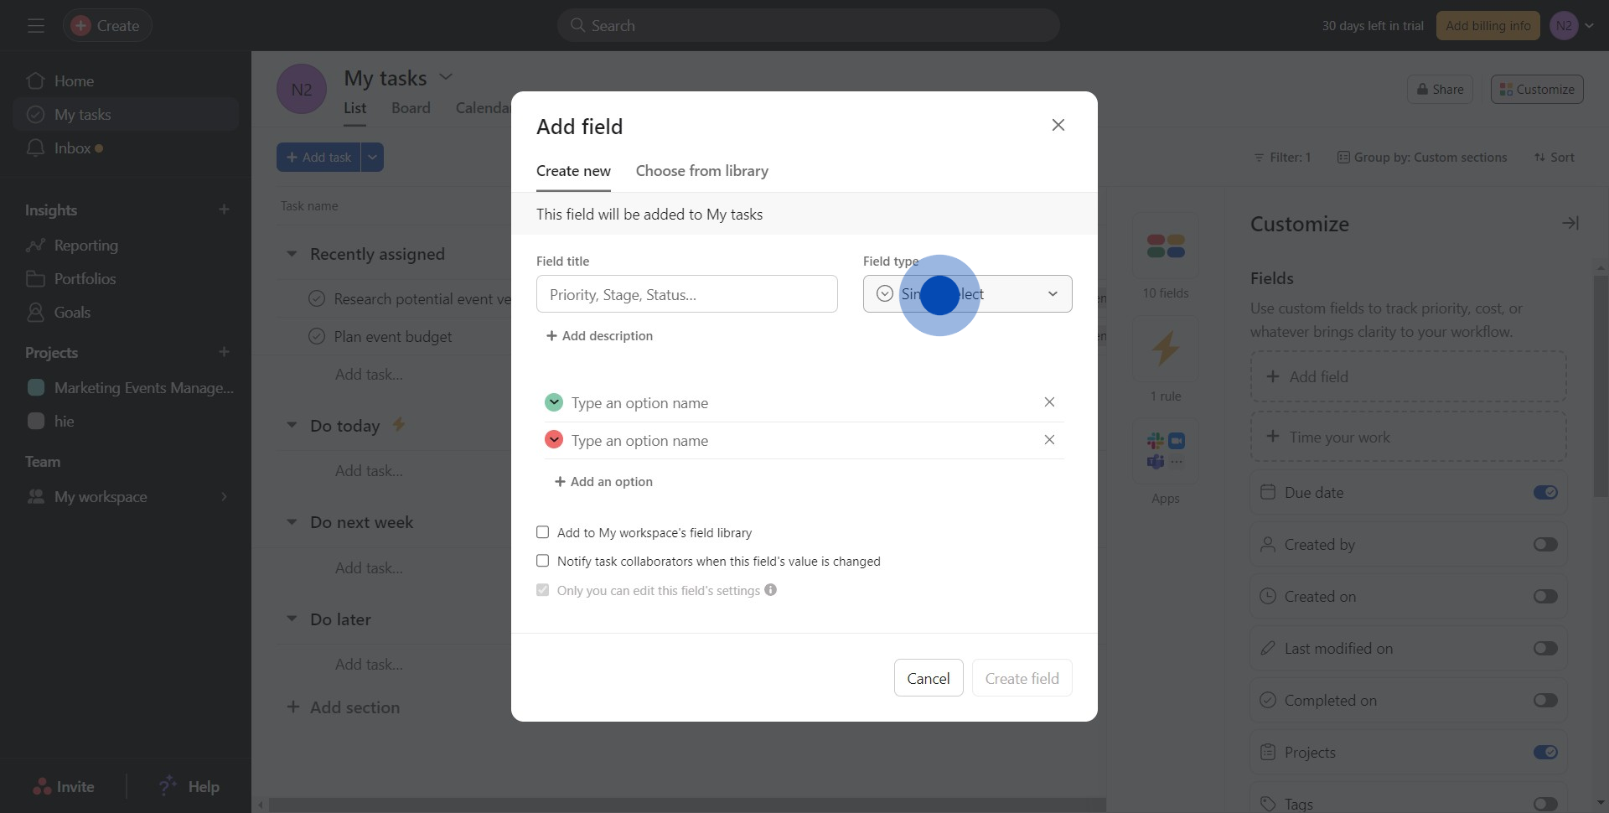The height and width of the screenshot is (813, 1609).
Task: Toggle the Due date field switch
Action: (x=1544, y=493)
